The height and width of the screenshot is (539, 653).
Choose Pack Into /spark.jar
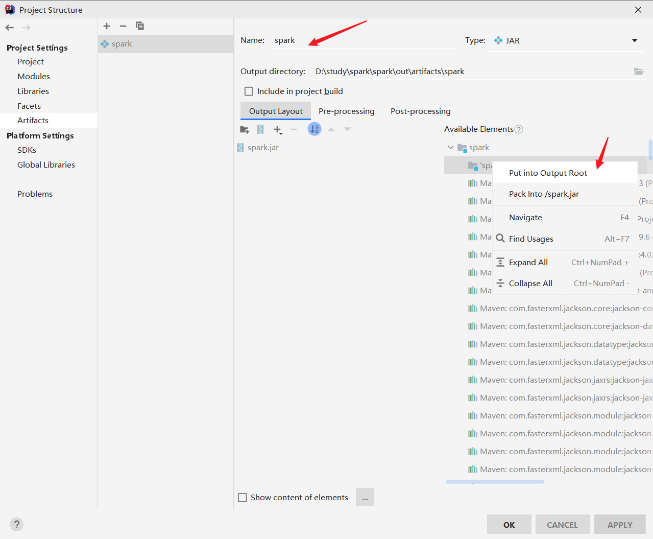(565, 194)
